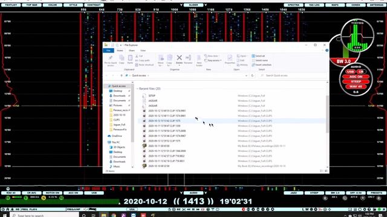The width and height of the screenshot is (387, 217).
Task: Open the Easy access dropdown
Action: point(213,60)
